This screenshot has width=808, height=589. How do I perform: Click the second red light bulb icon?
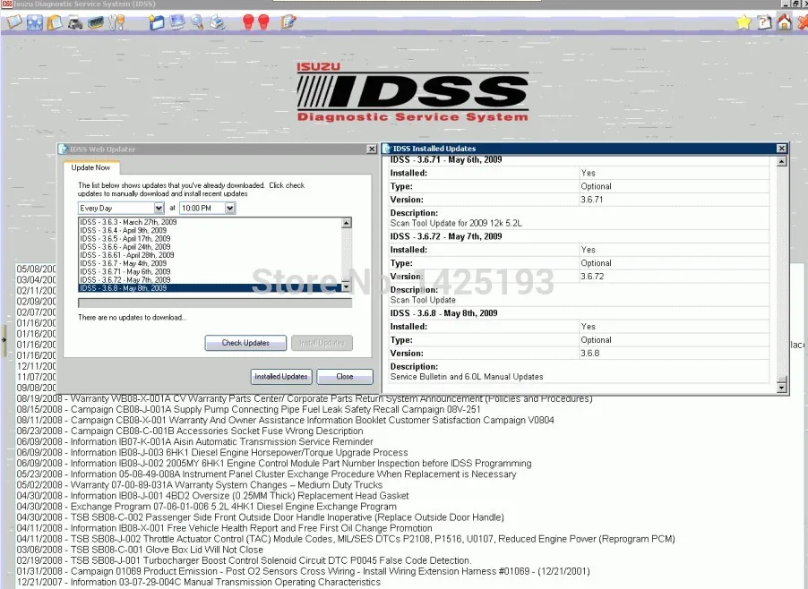coord(263,22)
